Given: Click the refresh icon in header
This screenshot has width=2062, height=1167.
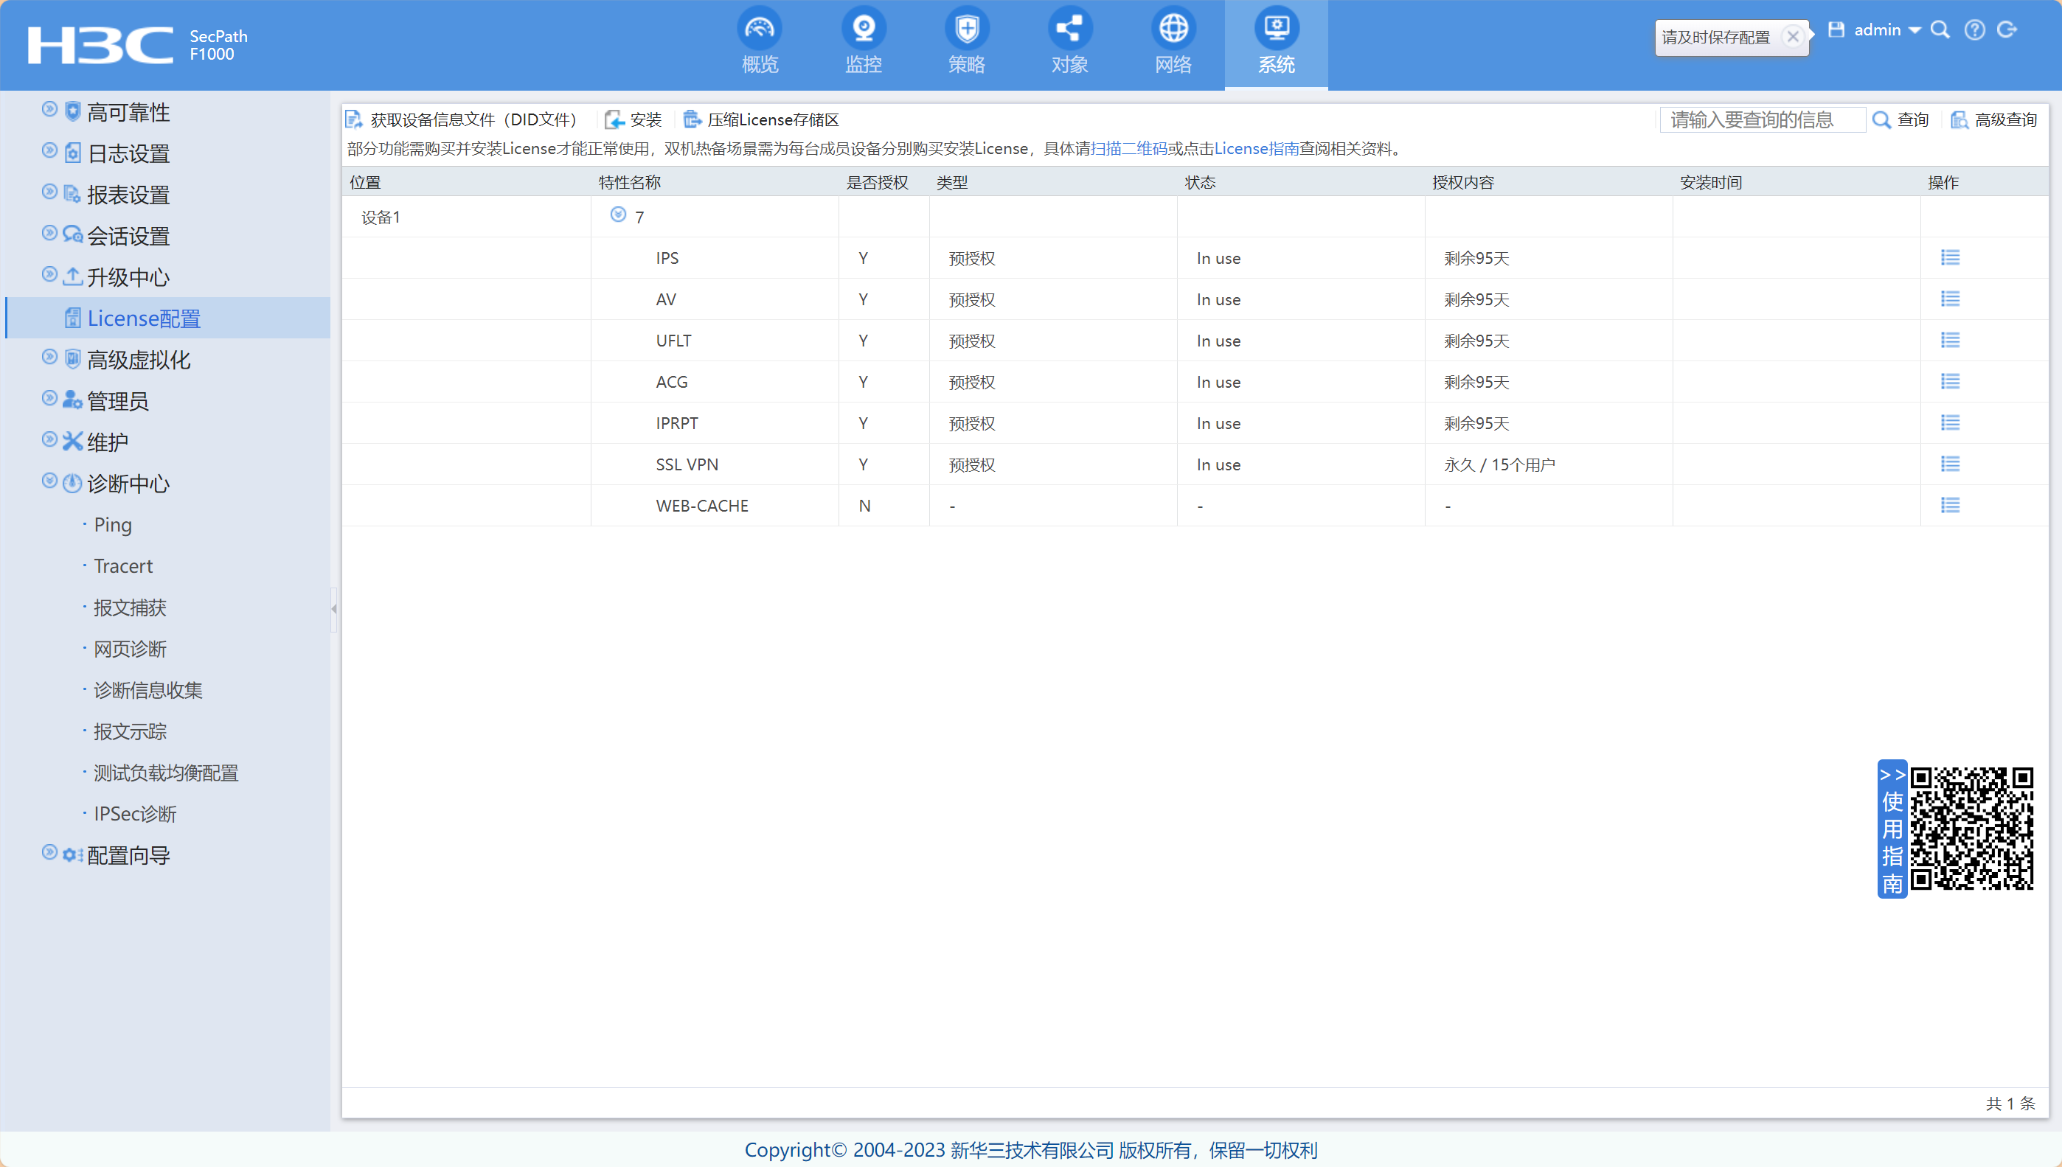Looking at the screenshot, I should coord(2007,29).
